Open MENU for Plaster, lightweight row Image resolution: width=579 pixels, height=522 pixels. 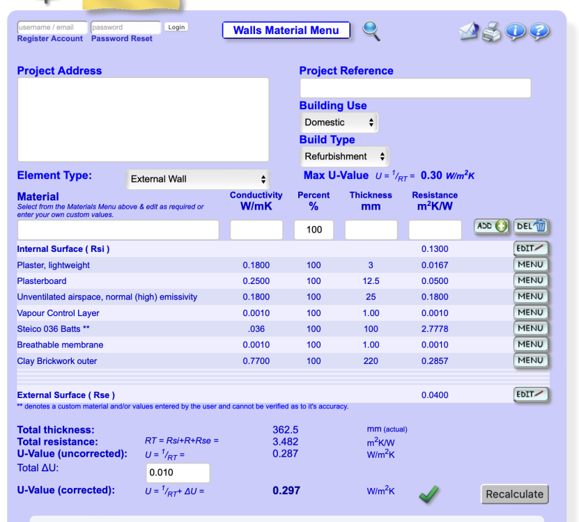531,264
